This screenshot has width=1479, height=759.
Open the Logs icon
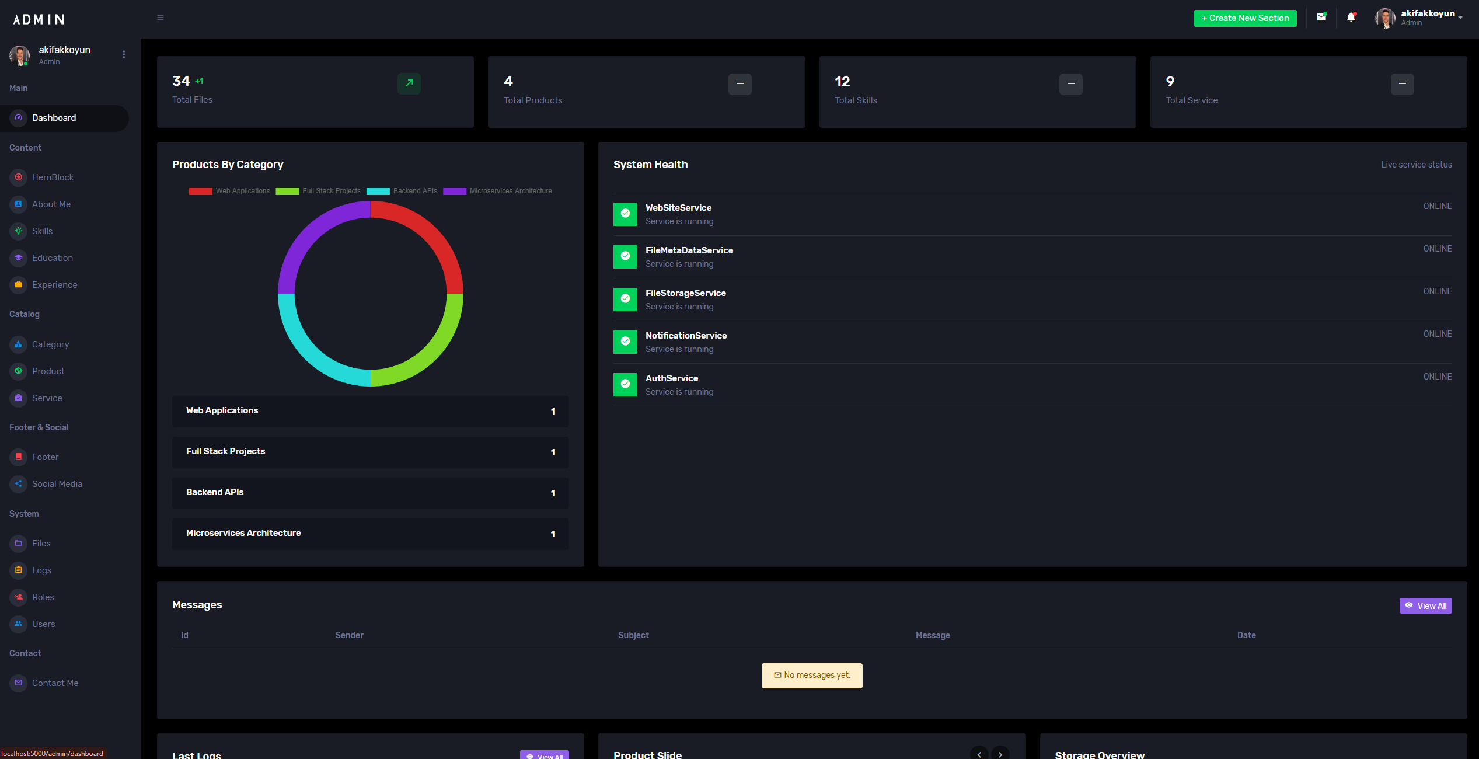18,570
